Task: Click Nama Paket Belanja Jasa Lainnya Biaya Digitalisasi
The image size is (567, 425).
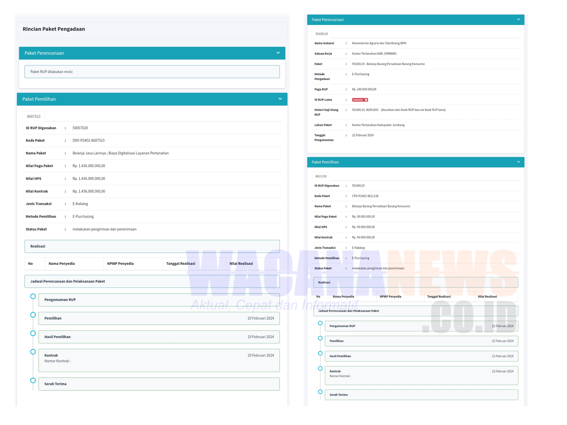Action: [x=120, y=153]
